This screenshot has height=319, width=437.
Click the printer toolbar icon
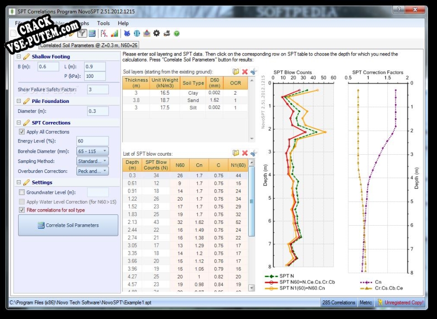(x=167, y=34)
